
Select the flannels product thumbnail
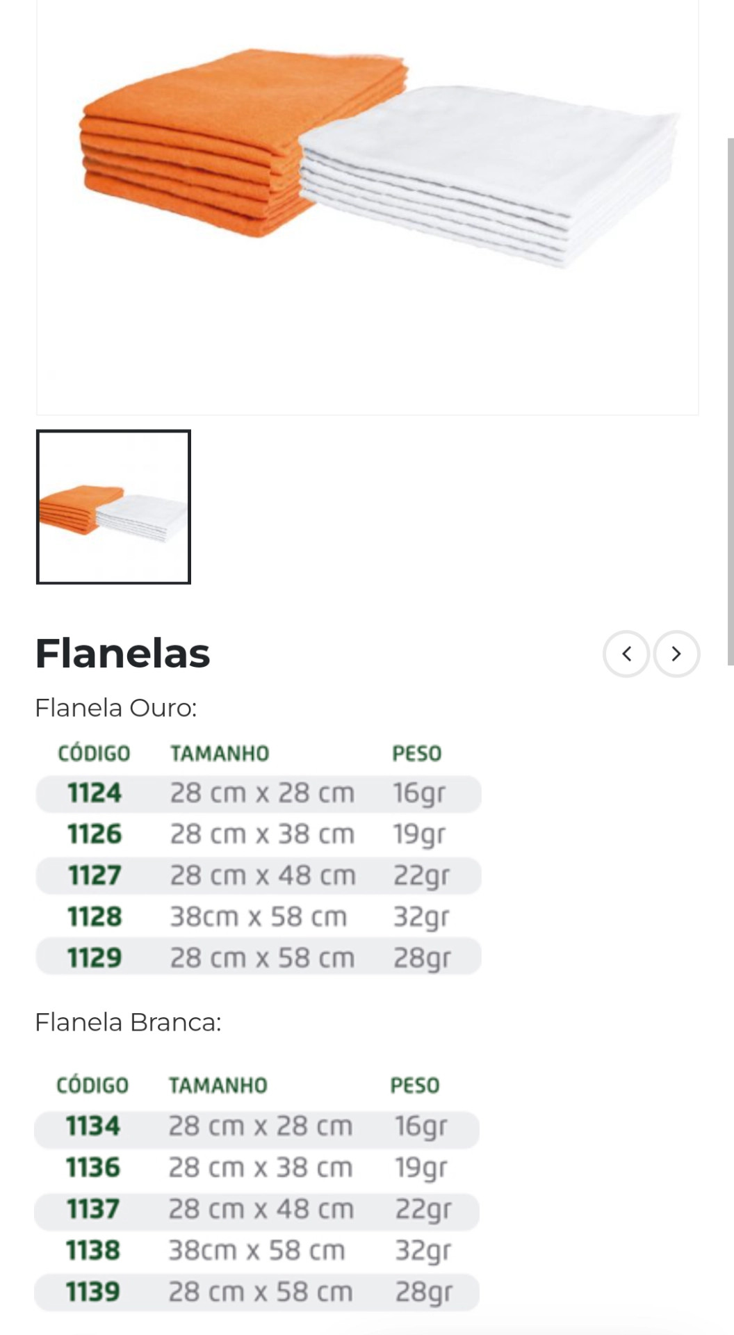[x=113, y=507]
